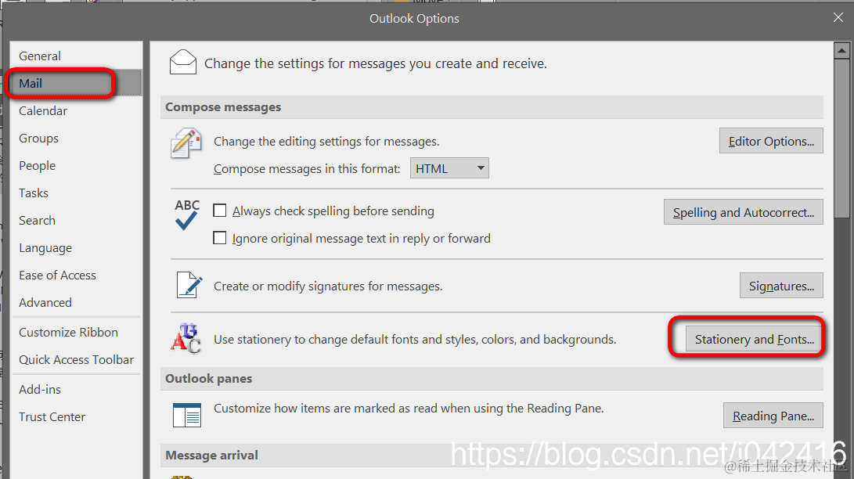Open Search options category

pyautogui.click(x=76, y=221)
